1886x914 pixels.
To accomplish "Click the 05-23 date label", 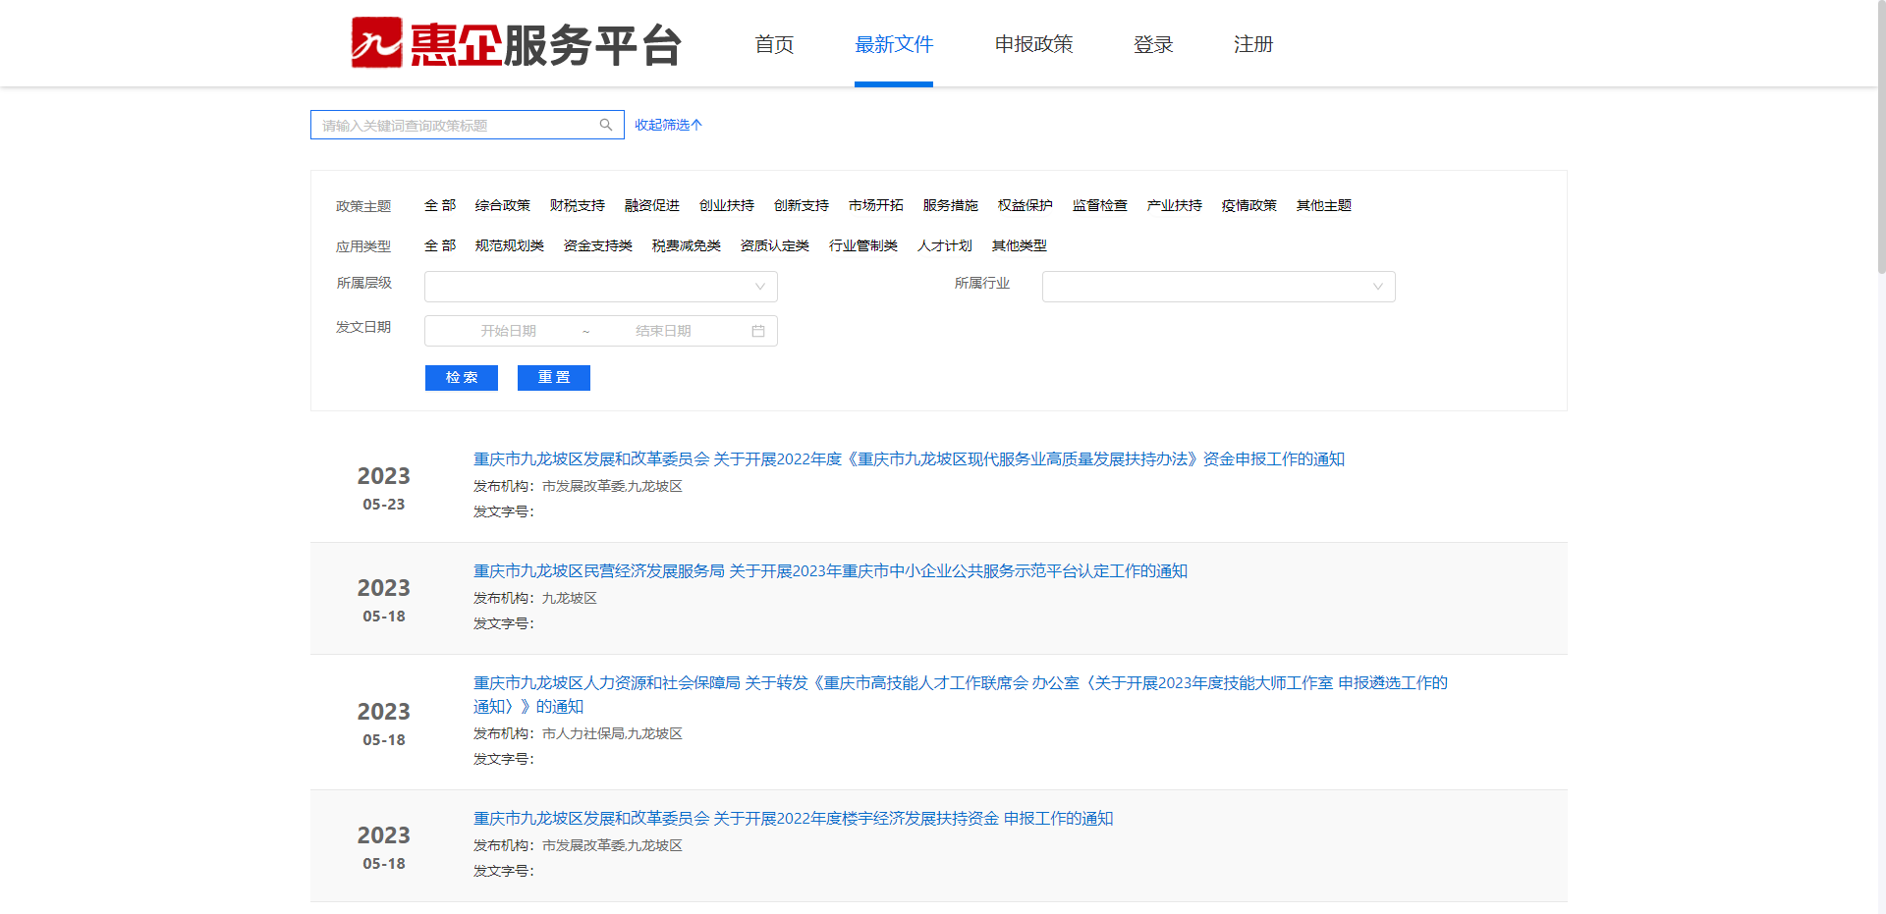I will 384,504.
